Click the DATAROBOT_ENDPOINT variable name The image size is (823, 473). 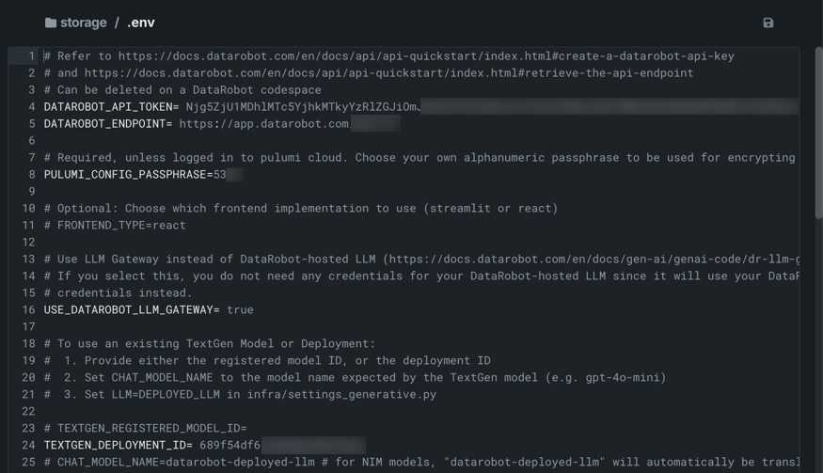coord(104,124)
